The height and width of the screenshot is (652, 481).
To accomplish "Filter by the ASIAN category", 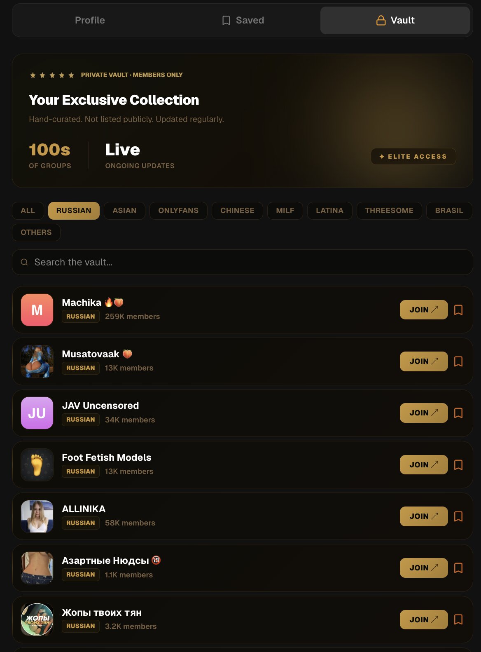I will click(124, 211).
